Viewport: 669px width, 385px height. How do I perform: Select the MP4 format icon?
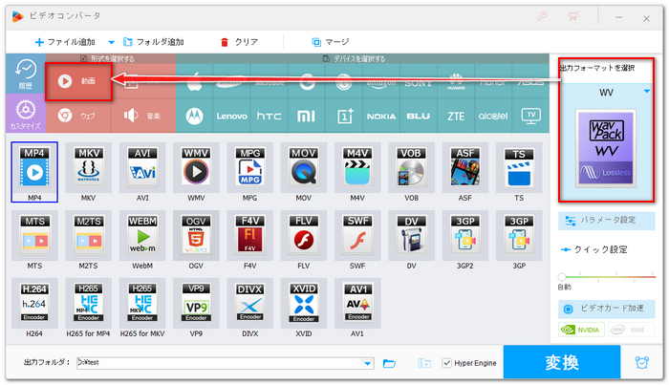(34, 170)
